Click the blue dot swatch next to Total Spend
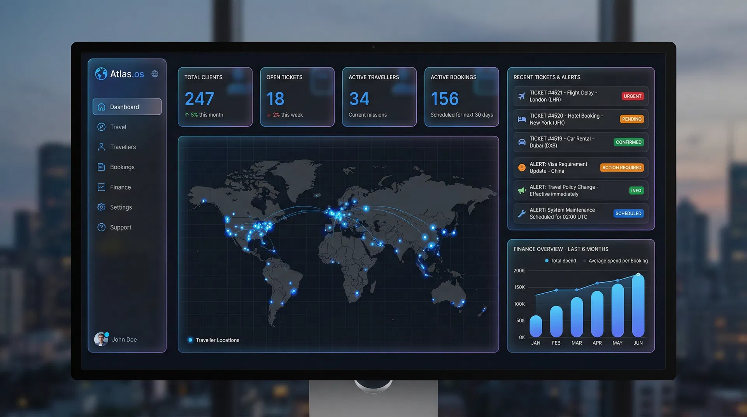The height and width of the screenshot is (417, 747). [x=546, y=261]
